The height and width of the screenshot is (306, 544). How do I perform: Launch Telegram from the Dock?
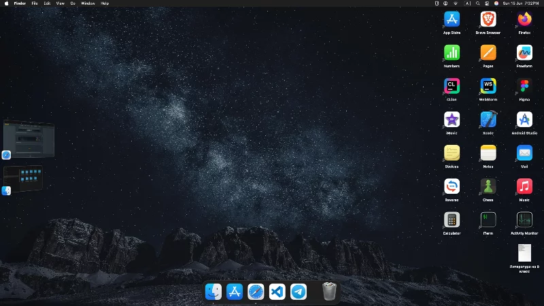pyautogui.click(x=299, y=292)
